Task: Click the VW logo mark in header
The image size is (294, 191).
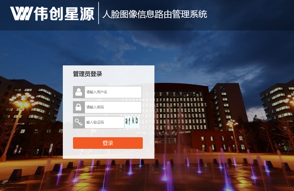Action: pyautogui.click(x=22, y=13)
